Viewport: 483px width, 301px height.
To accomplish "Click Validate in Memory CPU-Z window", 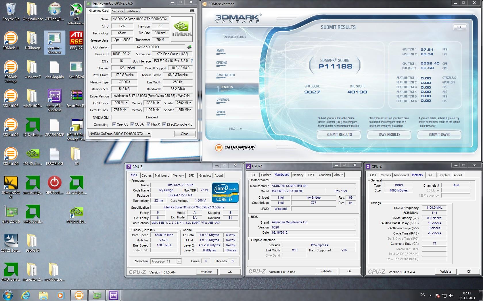I will 446,271.
